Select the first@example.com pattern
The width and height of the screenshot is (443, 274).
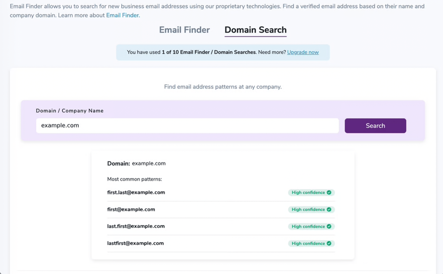131,209
